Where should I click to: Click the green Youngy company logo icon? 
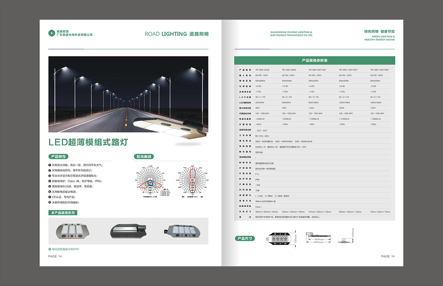tap(51, 33)
